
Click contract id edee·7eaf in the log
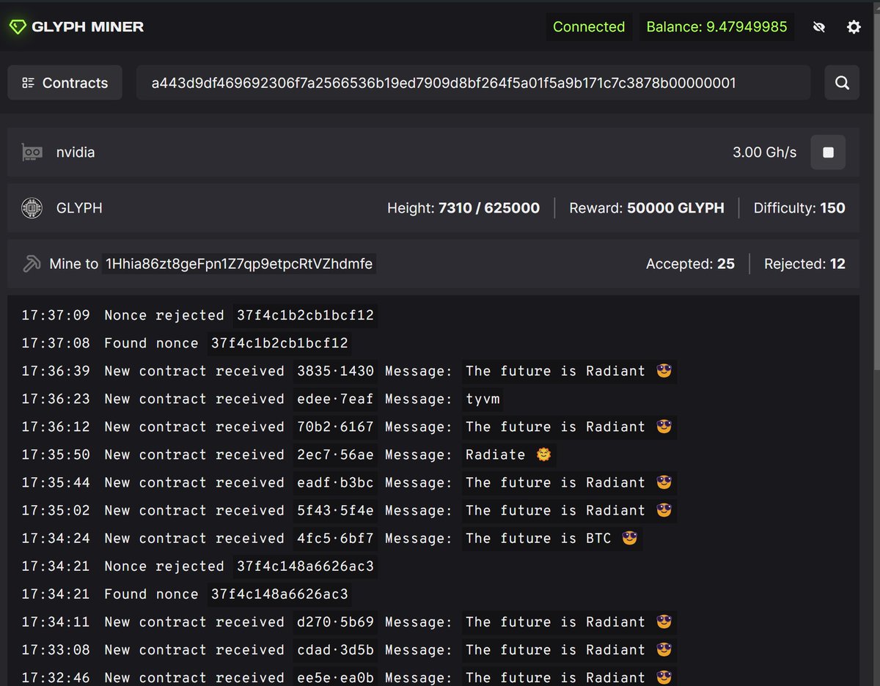(x=335, y=399)
